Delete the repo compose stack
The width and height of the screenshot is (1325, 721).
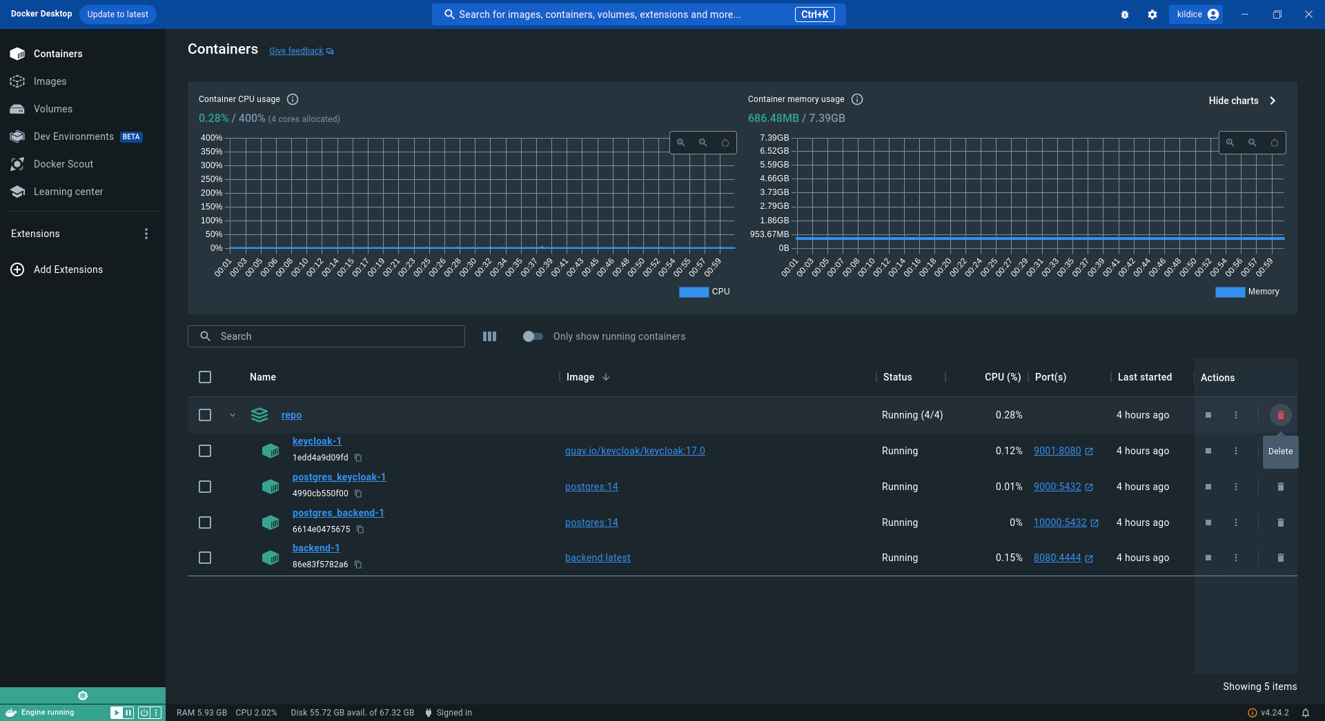pos(1281,415)
